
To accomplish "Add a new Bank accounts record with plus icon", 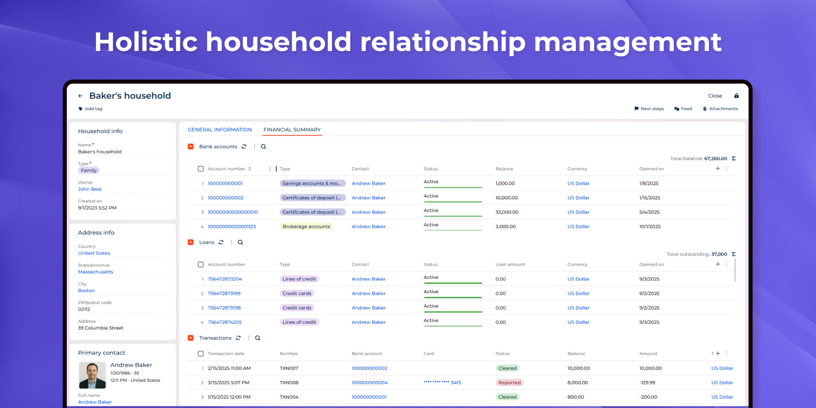I will coord(718,169).
